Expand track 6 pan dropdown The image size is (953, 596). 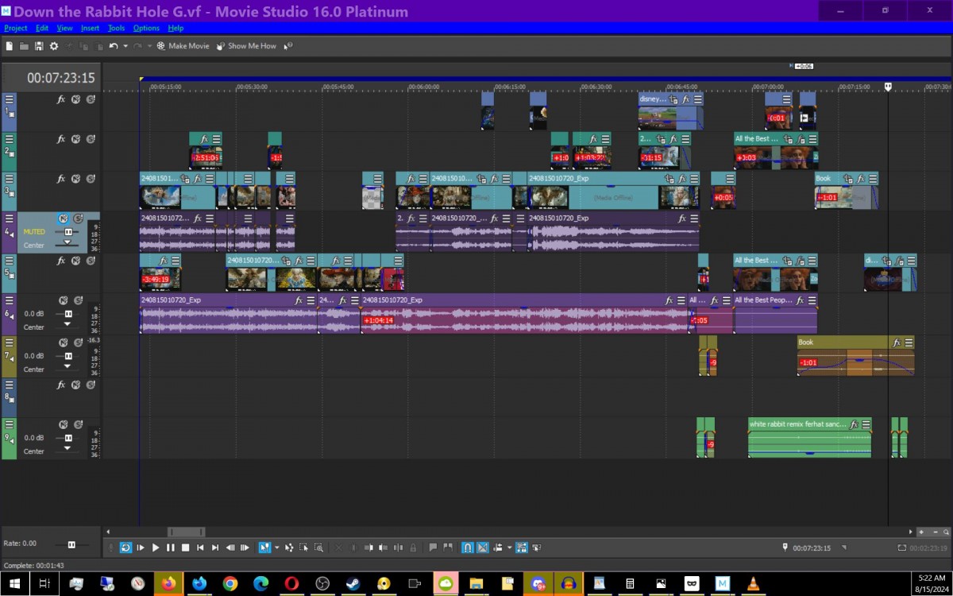click(67, 324)
